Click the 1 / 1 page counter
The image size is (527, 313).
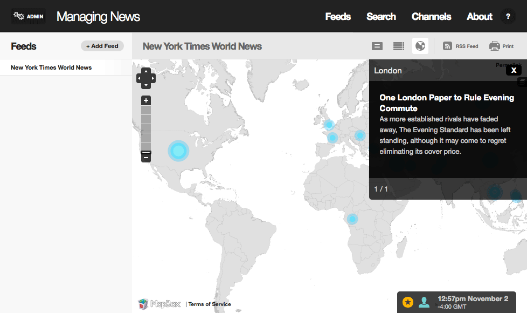[x=381, y=189]
